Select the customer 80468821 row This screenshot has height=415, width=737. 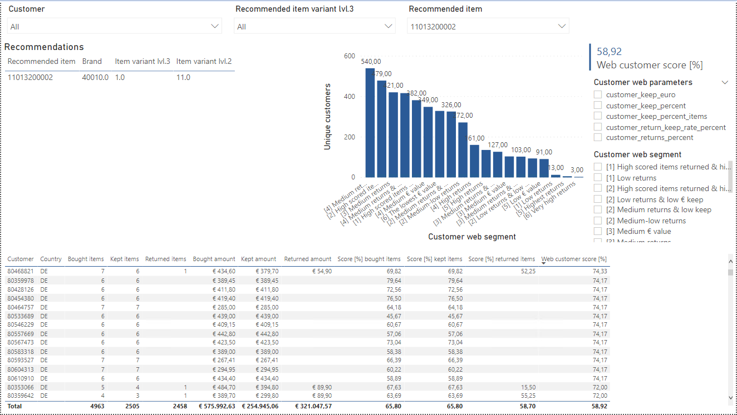point(308,271)
